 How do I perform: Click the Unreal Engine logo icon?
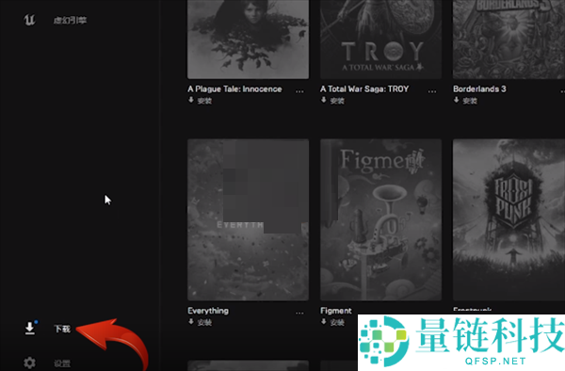click(x=29, y=20)
